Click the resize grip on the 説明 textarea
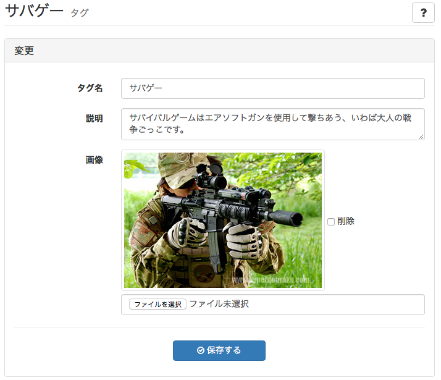Screen dimensions: 441x380 coord(421,137)
